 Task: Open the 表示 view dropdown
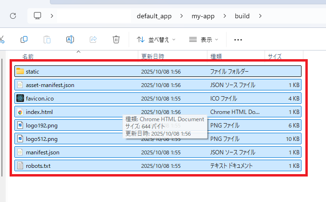[x=204, y=39]
